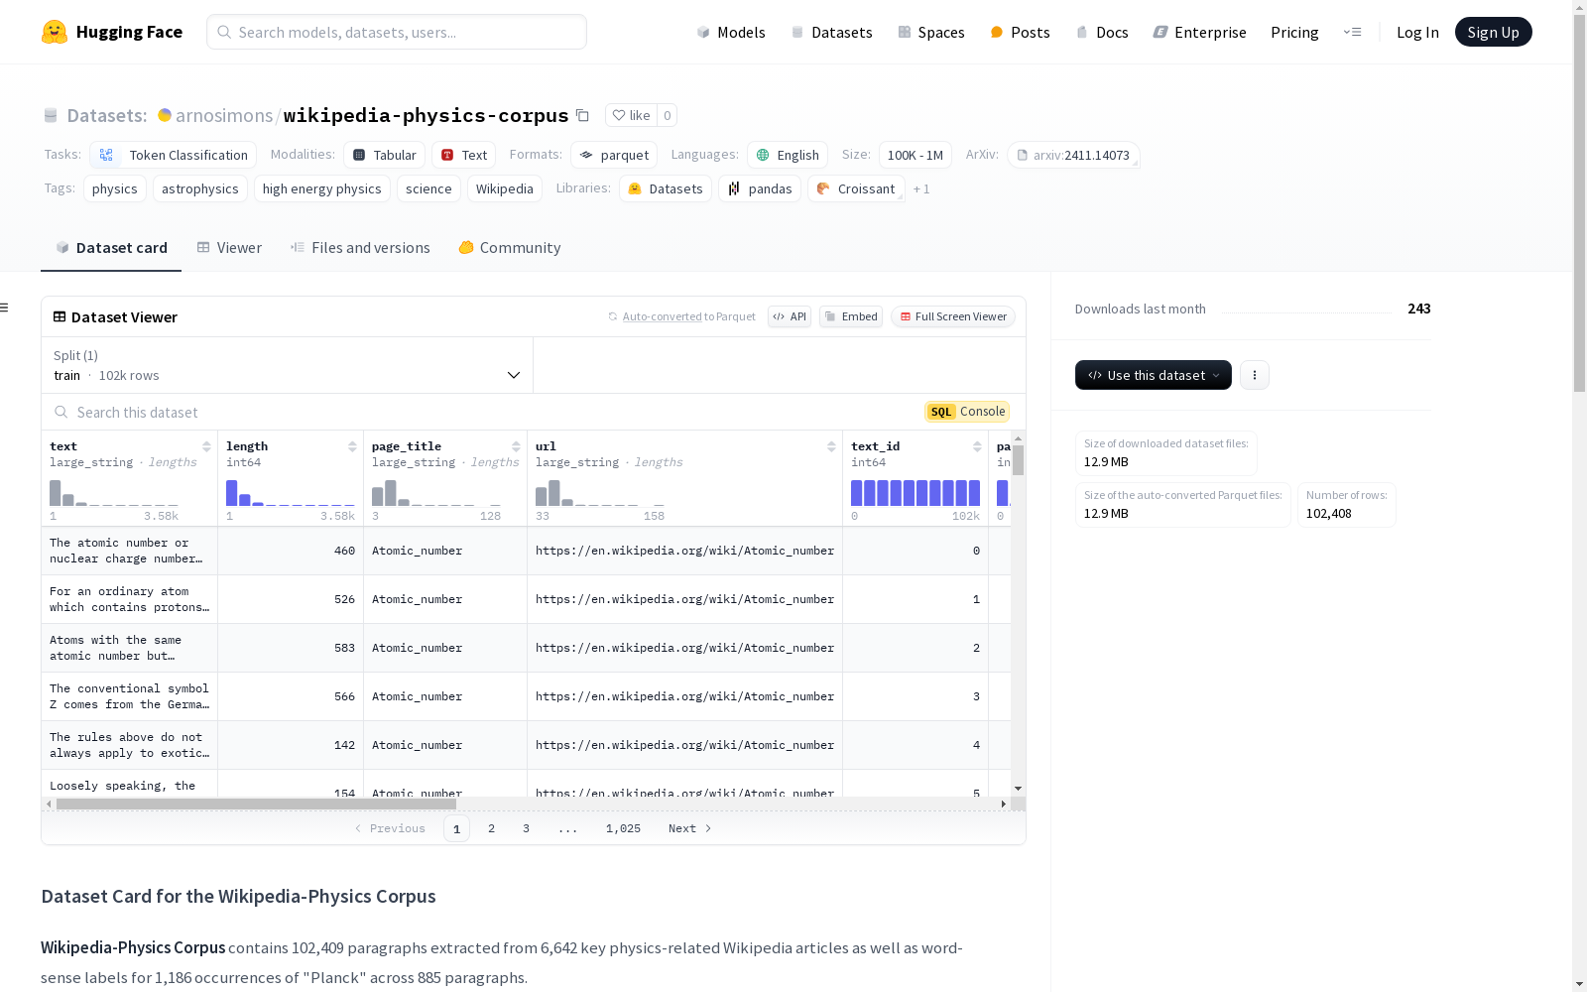Click the pandas library tag
Image resolution: width=1587 pixels, height=992 pixels.
(760, 188)
